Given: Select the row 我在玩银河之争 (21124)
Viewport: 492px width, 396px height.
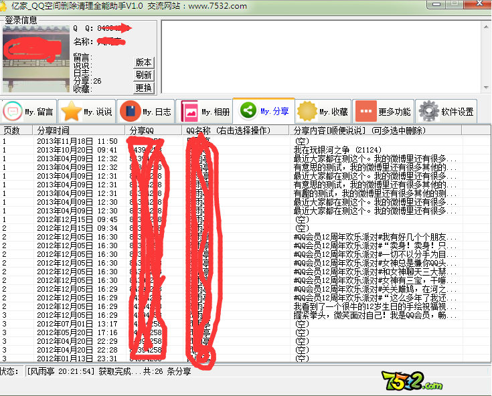Looking at the screenshot, I should point(246,150).
